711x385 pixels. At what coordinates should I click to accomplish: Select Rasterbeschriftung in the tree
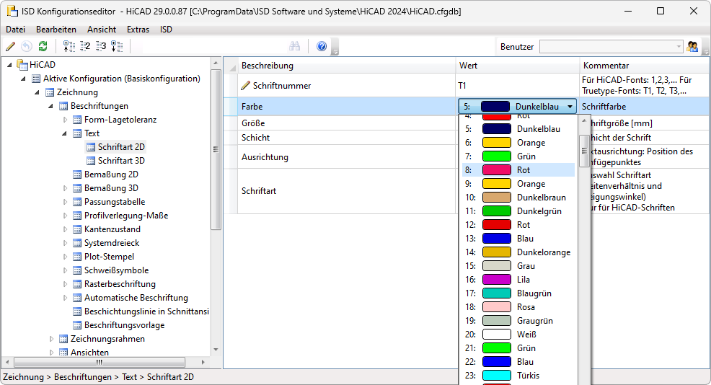pos(120,284)
